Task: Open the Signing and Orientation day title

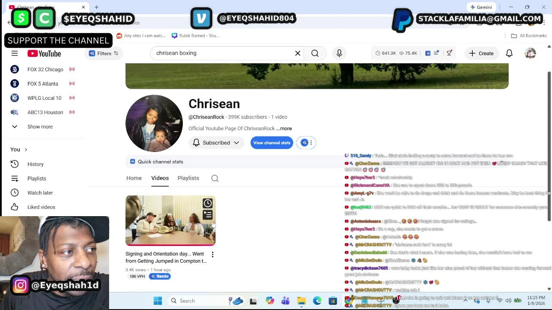Action: [166, 257]
